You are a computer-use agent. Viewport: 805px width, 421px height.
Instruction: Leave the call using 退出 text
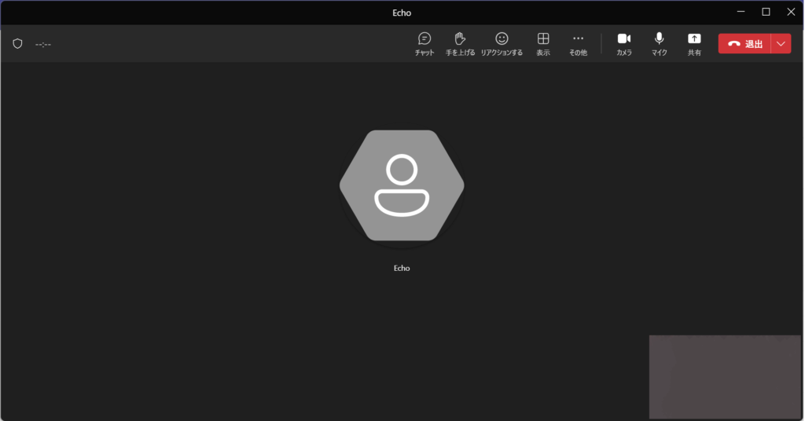tap(754, 44)
